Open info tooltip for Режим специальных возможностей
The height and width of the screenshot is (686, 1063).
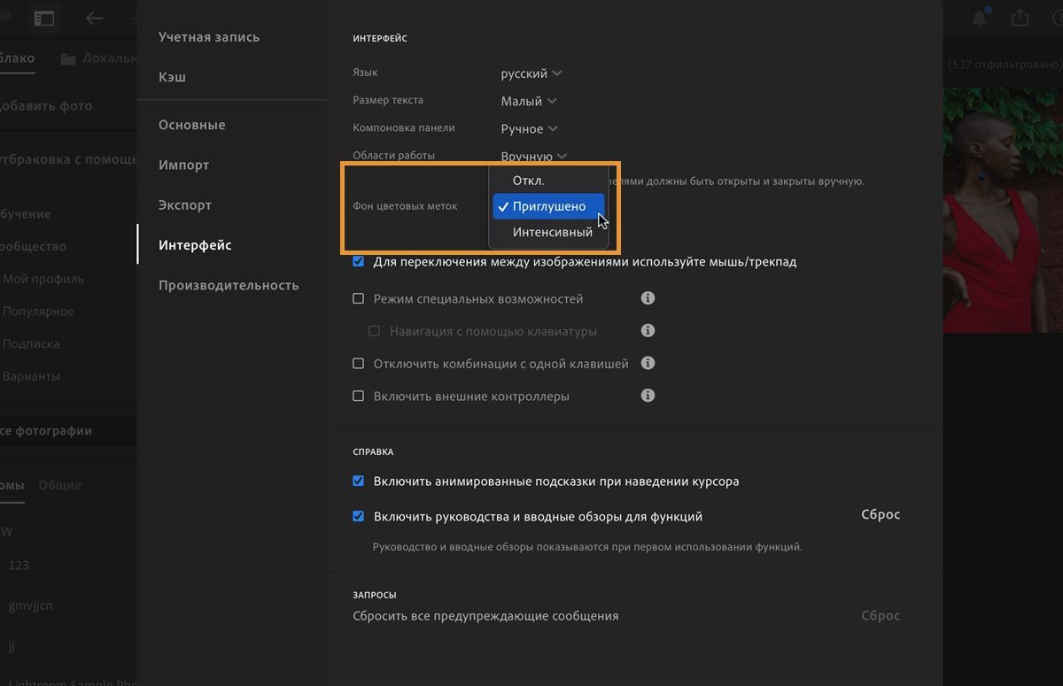(x=648, y=298)
